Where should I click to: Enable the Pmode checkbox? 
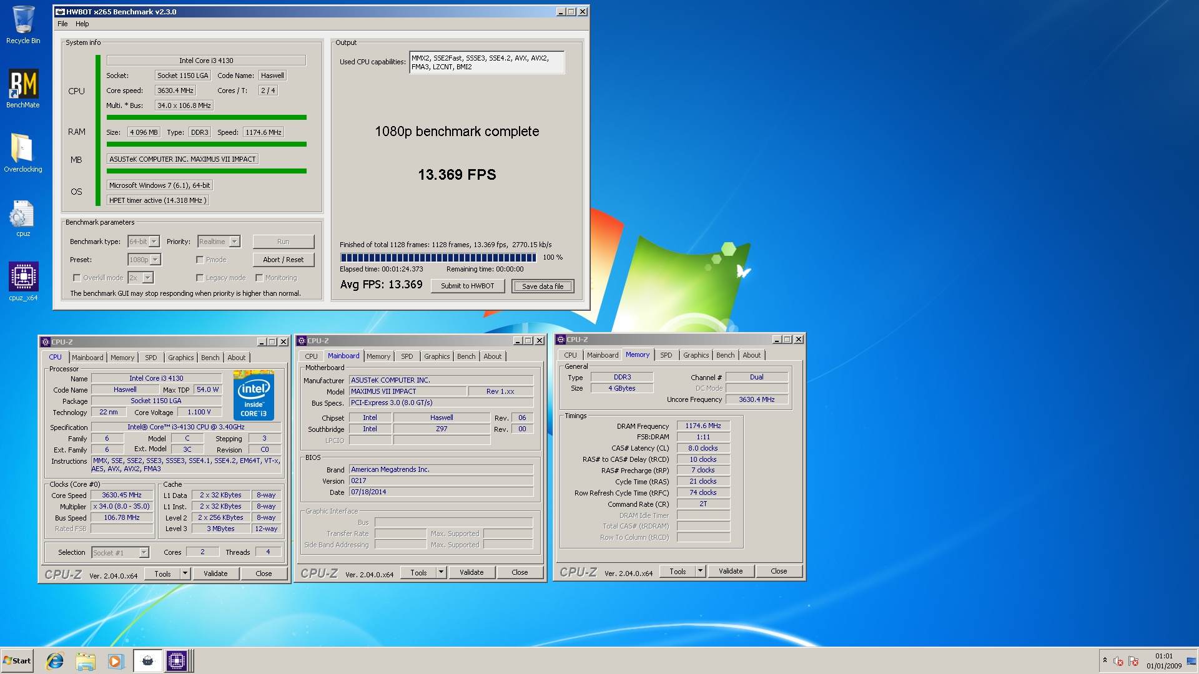coord(200,260)
